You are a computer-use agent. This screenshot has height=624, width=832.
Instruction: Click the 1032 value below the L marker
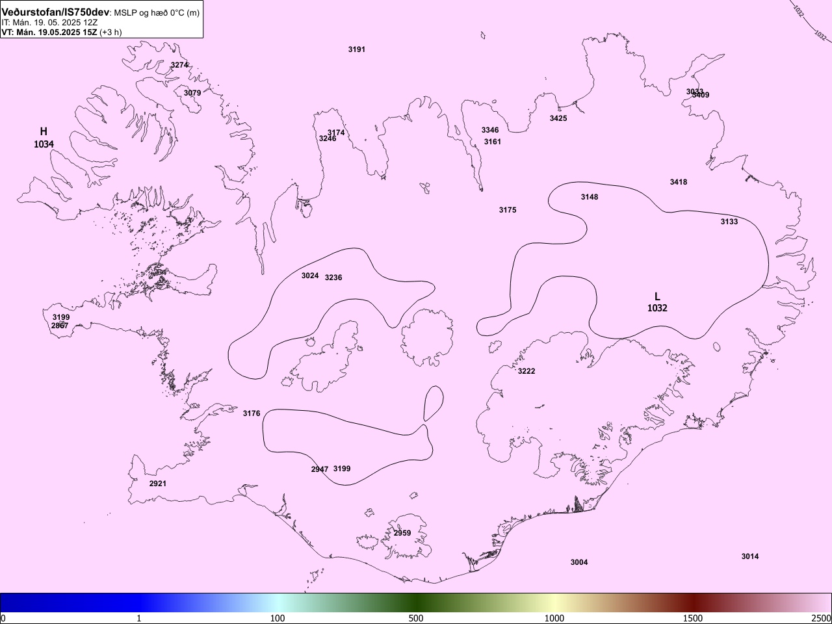tap(657, 308)
